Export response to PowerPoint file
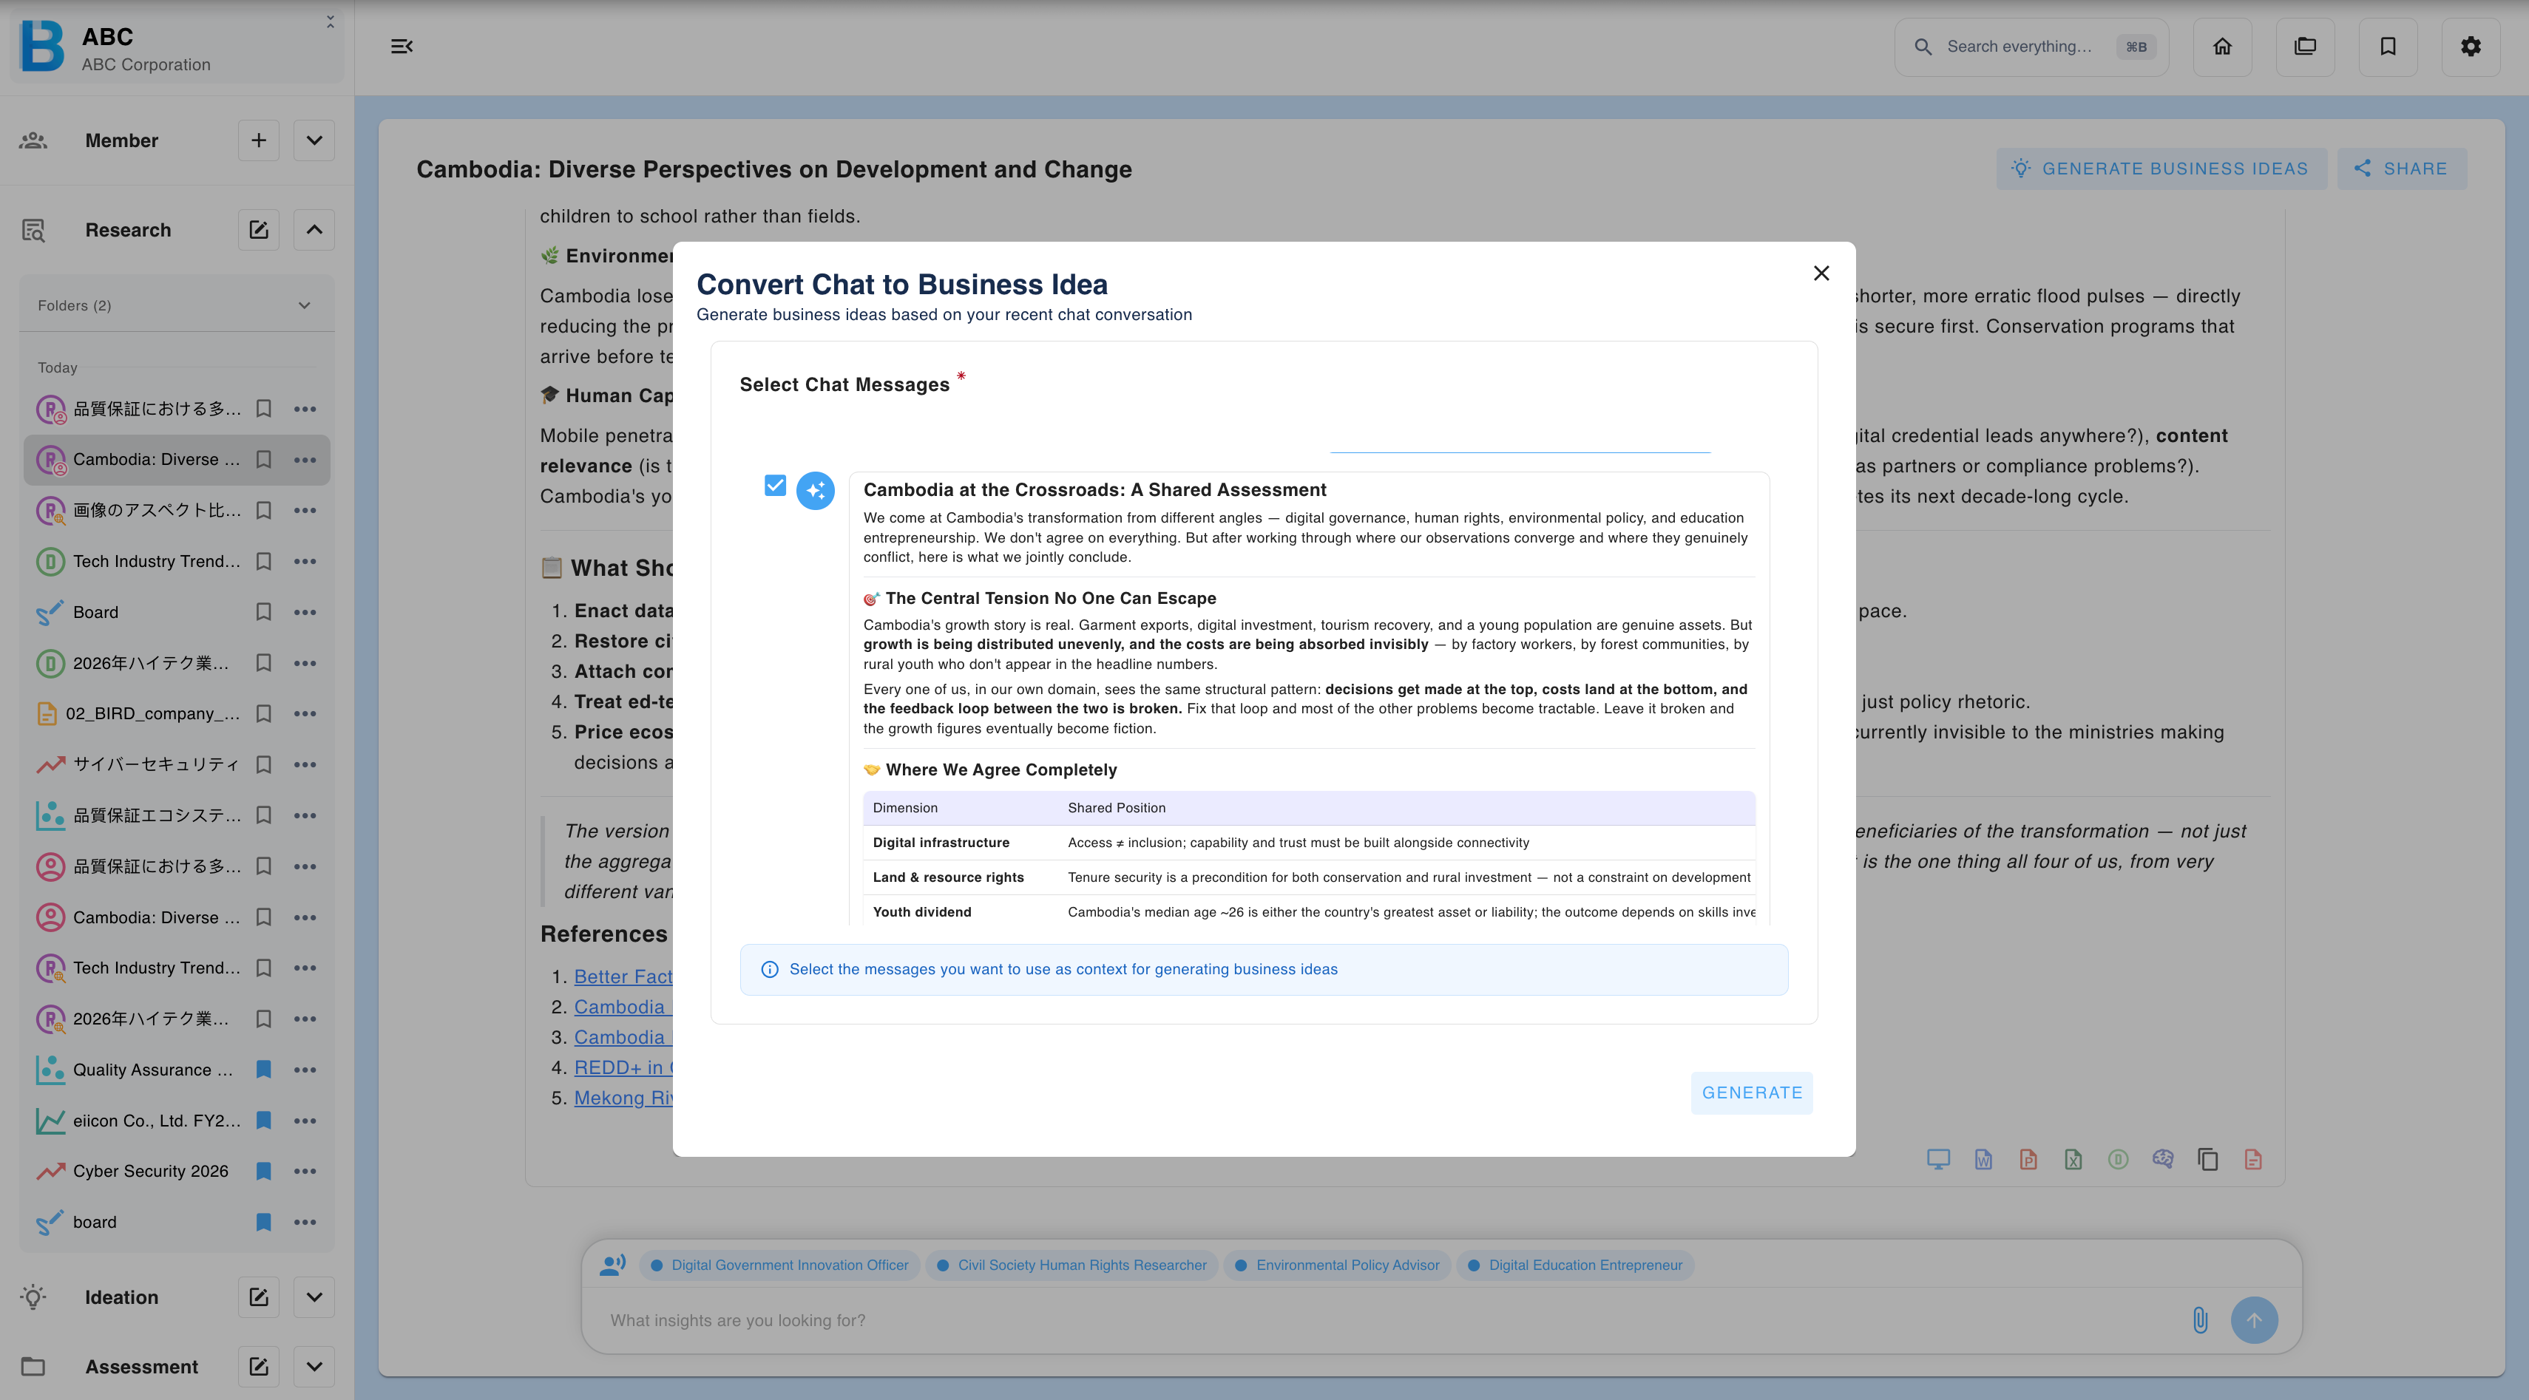The height and width of the screenshot is (1400, 2529). (x=2028, y=1160)
